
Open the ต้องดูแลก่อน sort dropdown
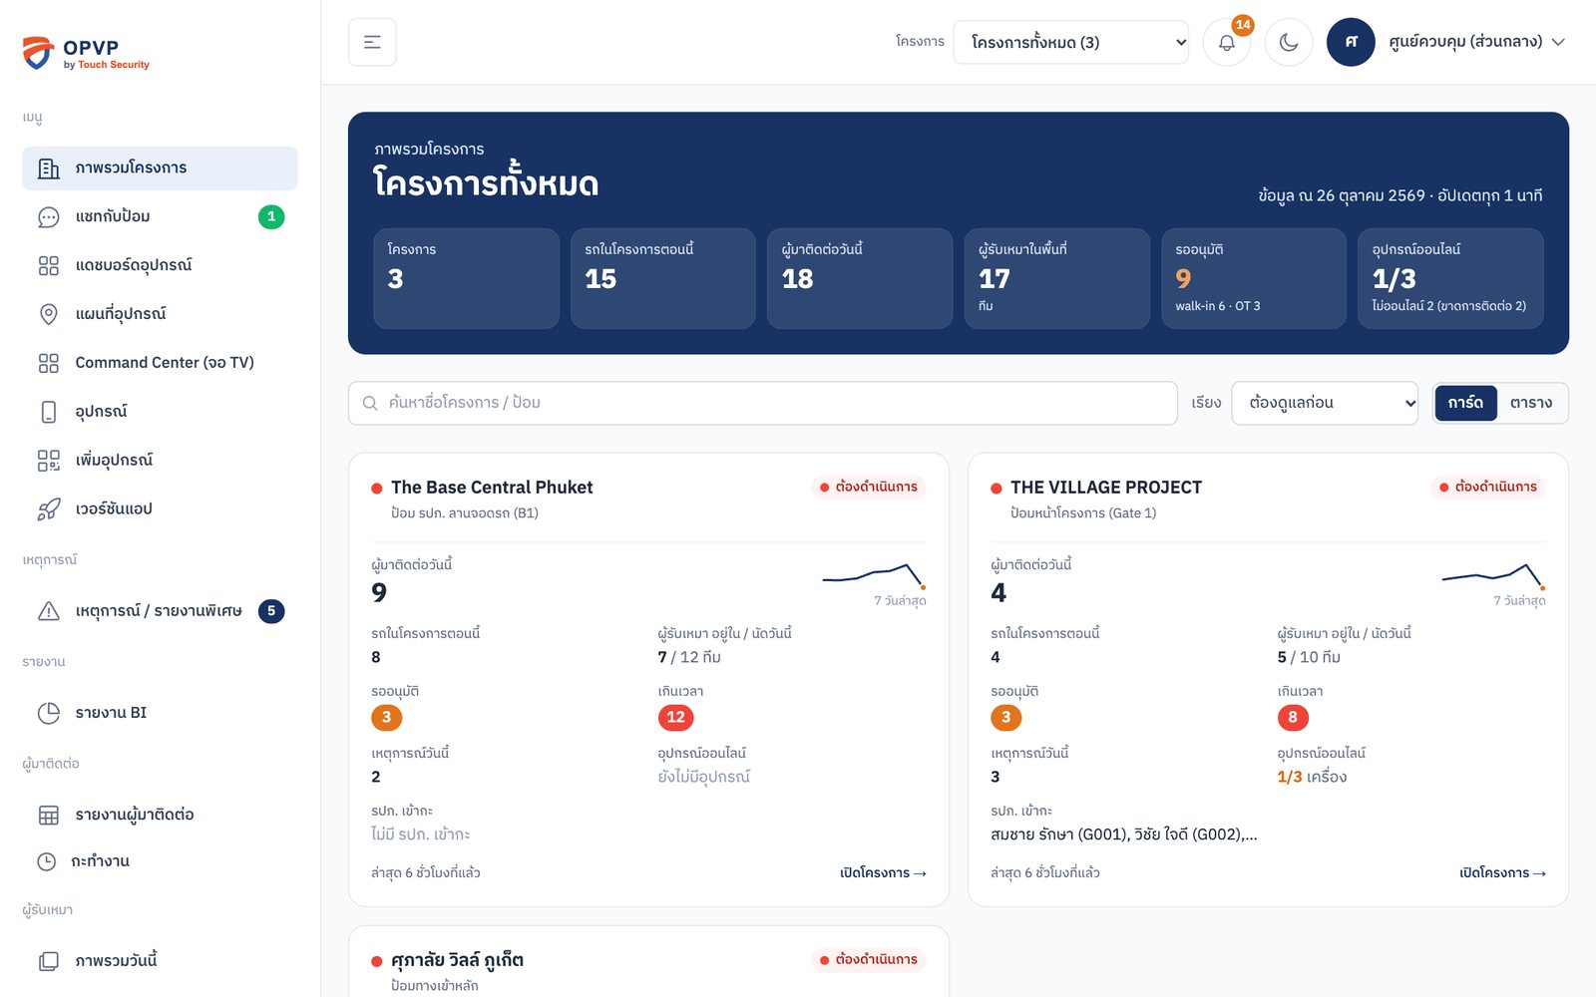point(1325,403)
